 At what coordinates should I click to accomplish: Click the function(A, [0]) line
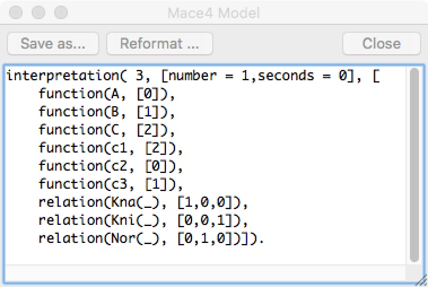(107, 94)
